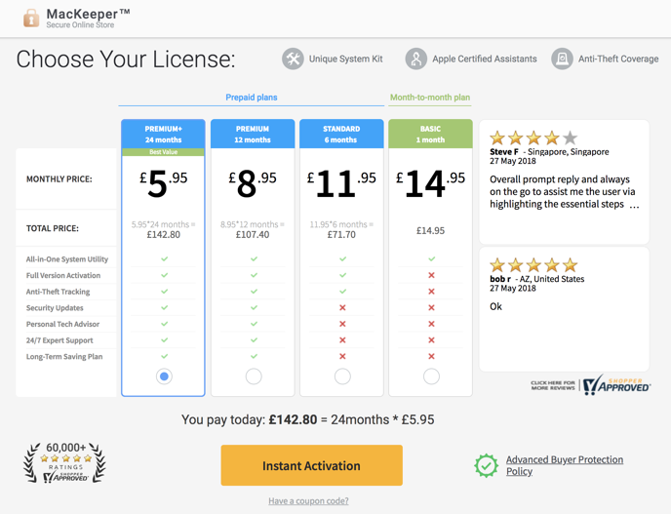Click the MacKeeper padlock logo icon
671x514 pixels.
click(31, 18)
